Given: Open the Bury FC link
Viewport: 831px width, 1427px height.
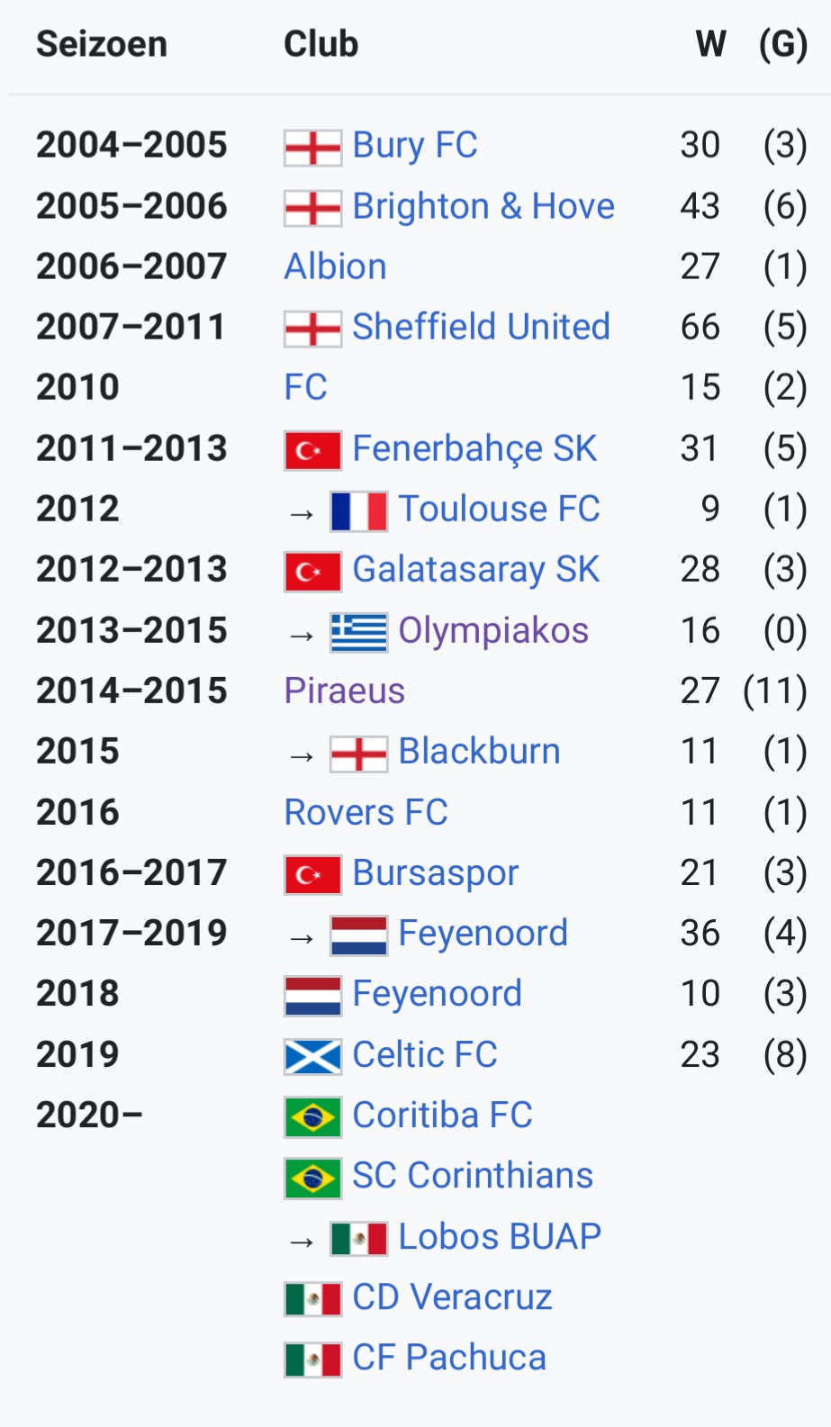Looking at the screenshot, I should coord(415,146).
